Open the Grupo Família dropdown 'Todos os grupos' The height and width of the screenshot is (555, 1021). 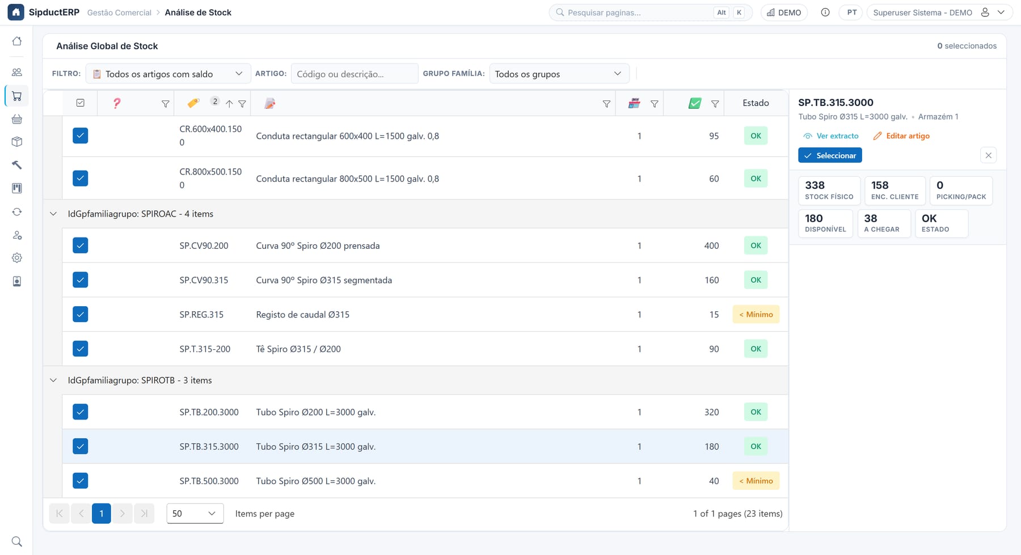point(559,74)
